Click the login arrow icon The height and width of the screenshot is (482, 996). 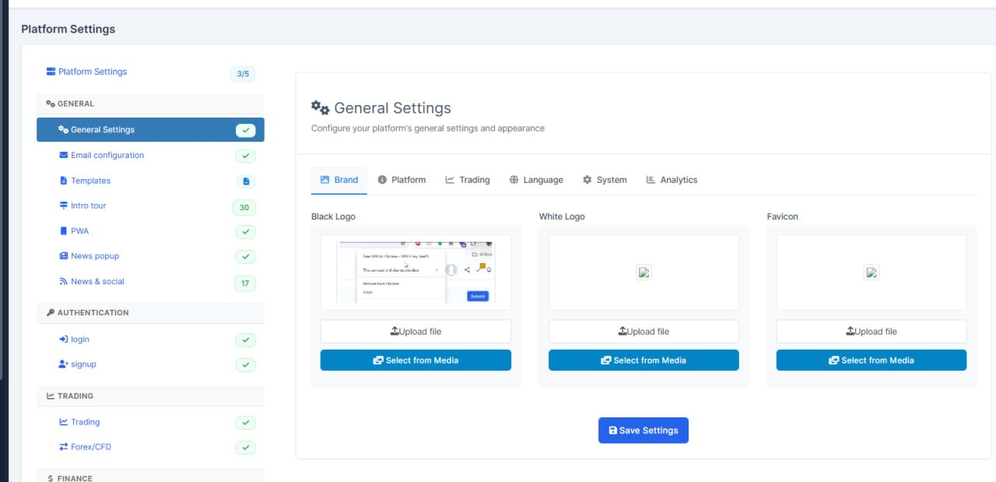[64, 340]
